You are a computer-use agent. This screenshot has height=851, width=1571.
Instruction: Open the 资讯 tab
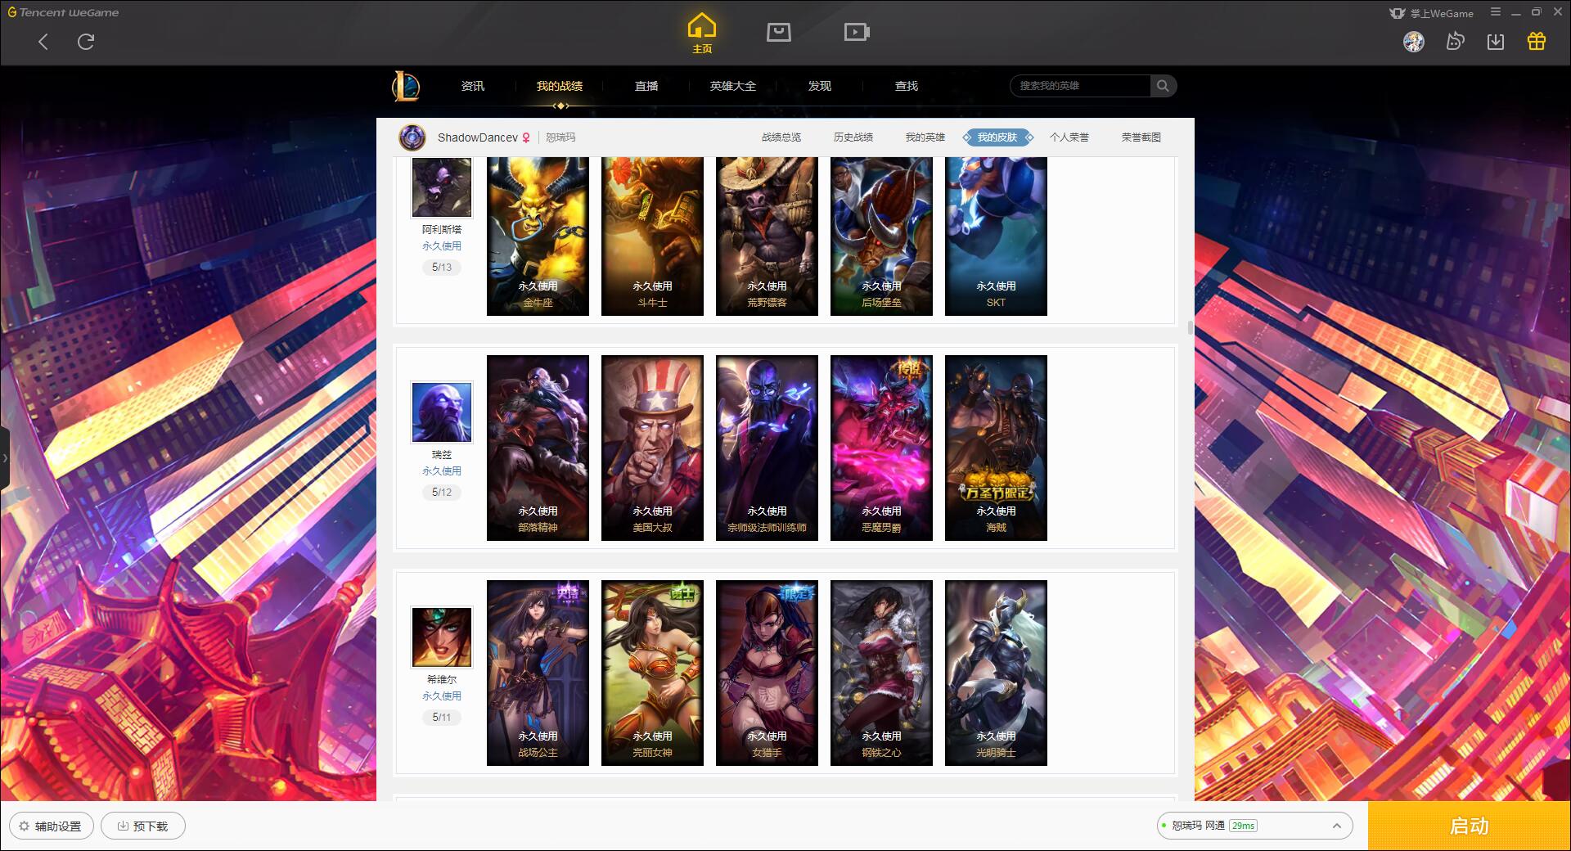pos(473,86)
